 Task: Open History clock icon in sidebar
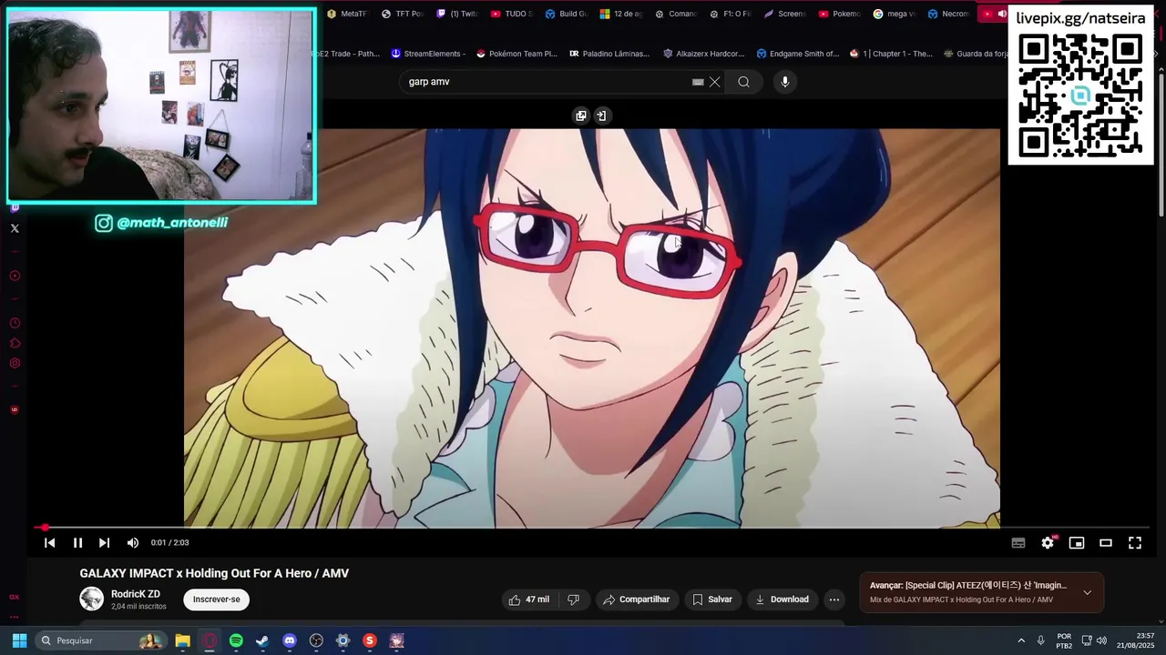point(15,323)
